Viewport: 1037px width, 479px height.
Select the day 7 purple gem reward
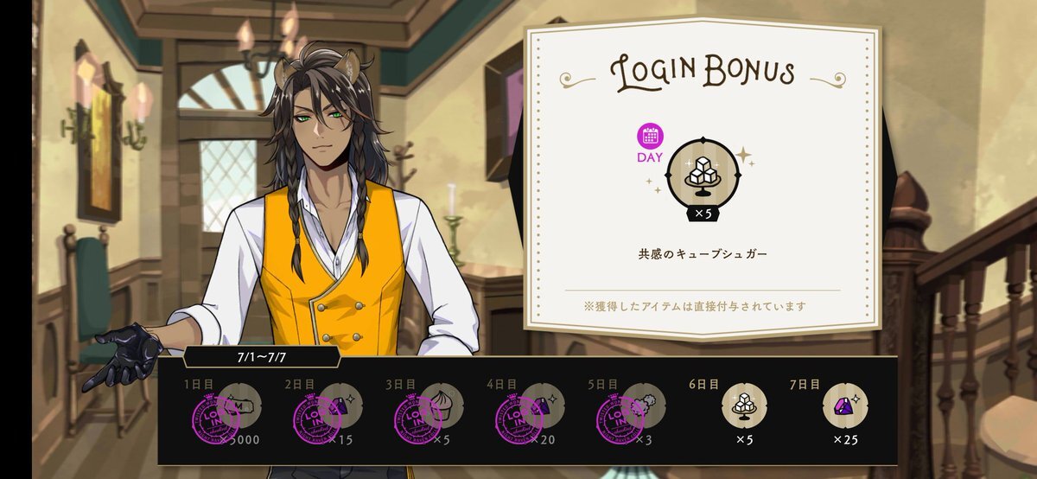point(843,406)
